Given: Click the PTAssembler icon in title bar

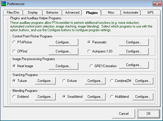Looking at the screenshot, I should pos(3,4).
